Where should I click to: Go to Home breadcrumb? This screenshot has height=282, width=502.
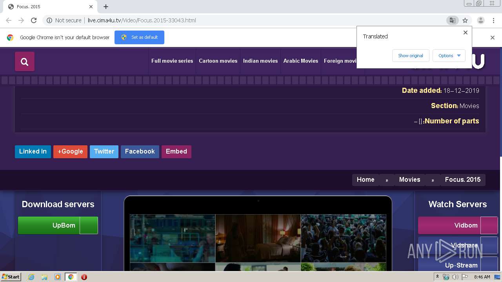pyautogui.click(x=366, y=180)
